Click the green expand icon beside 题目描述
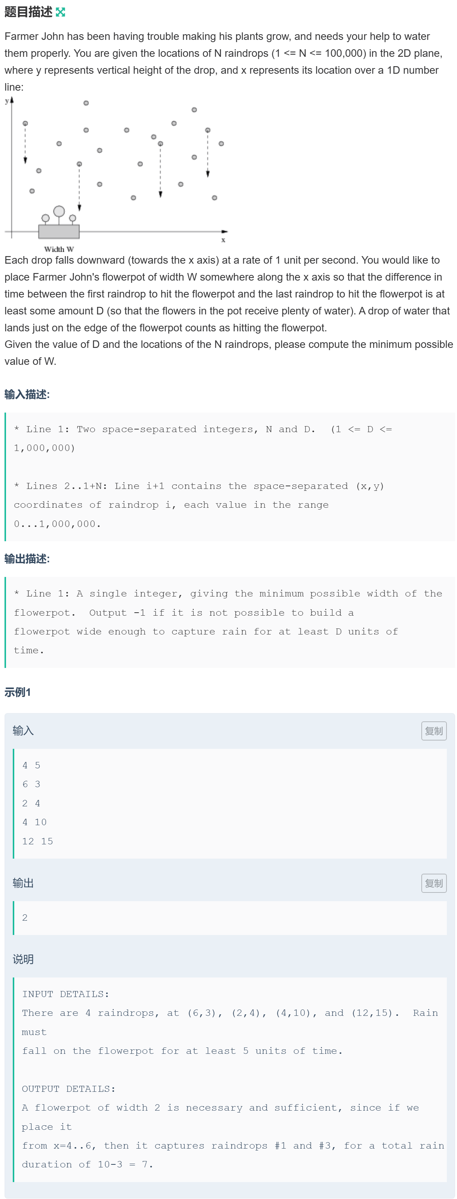This screenshot has width=457, height=1199. tap(60, 12)
